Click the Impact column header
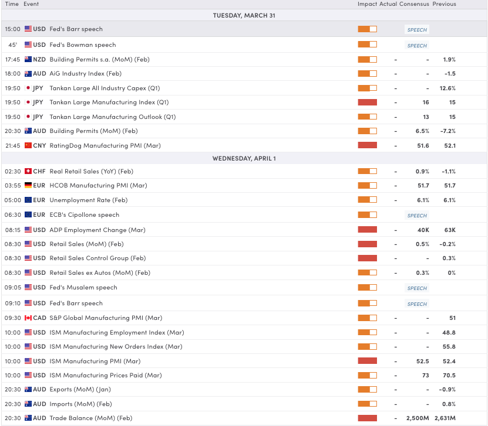The image size is (488, 426). (367, 4)
